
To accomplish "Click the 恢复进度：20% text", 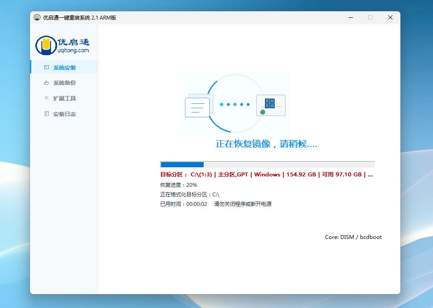I will (x=178, y=185).
